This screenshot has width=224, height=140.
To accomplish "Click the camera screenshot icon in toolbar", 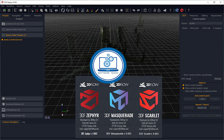I will (x=56, y=10).
